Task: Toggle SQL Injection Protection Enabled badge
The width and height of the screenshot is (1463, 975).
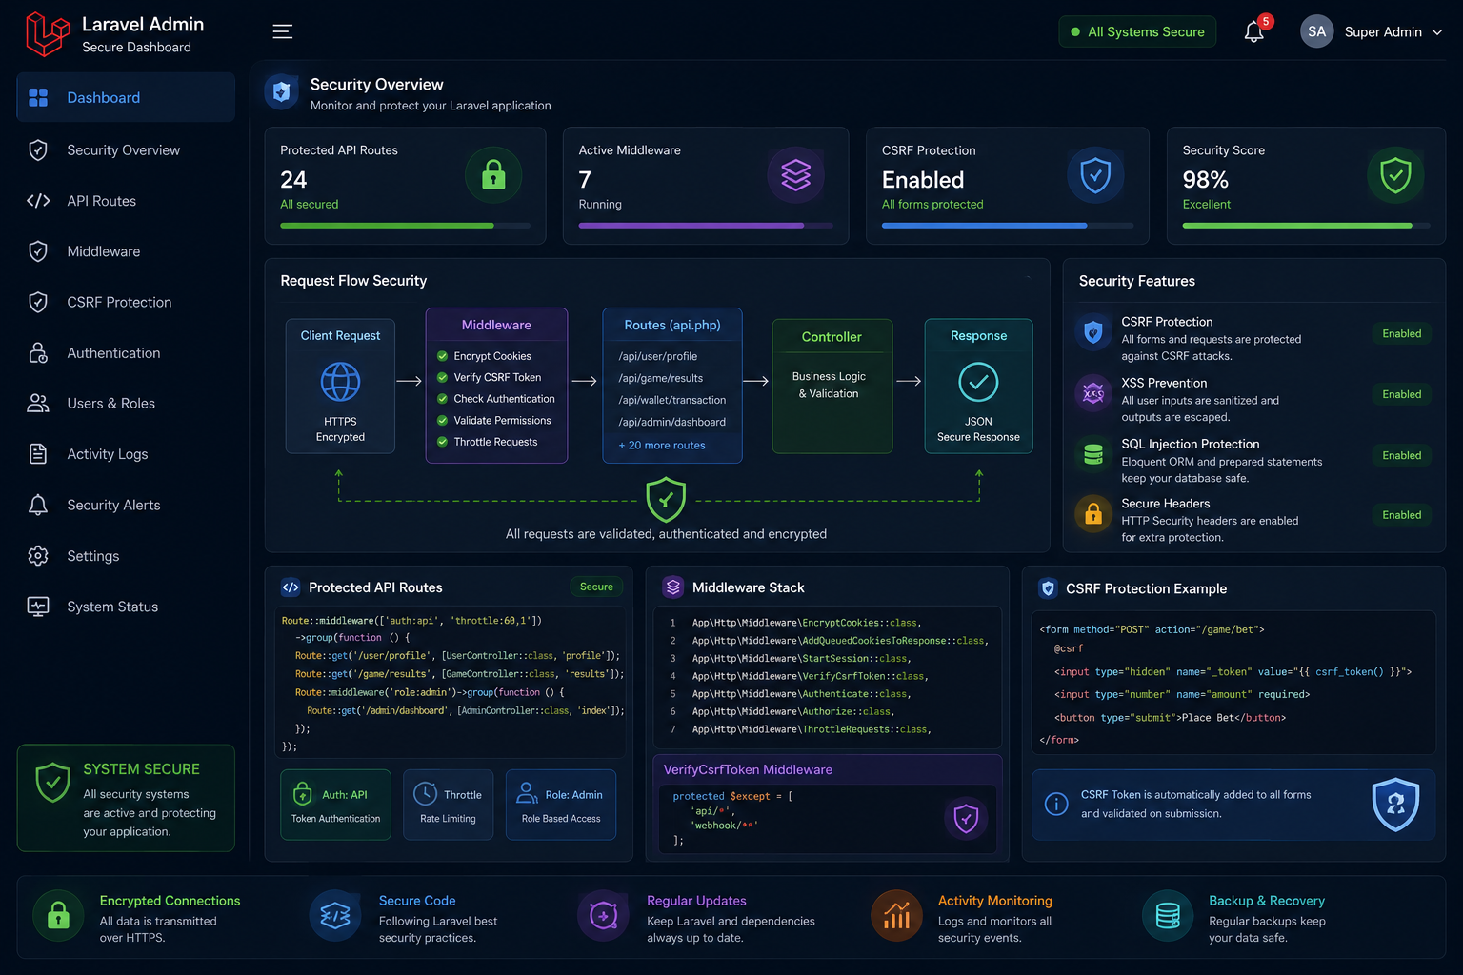Action: tap(1401, 455)
